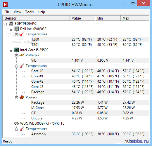Click the Sensor column header
Image resolution: width=152 pixels, height=146 pixels.
[x=36, y=18]
